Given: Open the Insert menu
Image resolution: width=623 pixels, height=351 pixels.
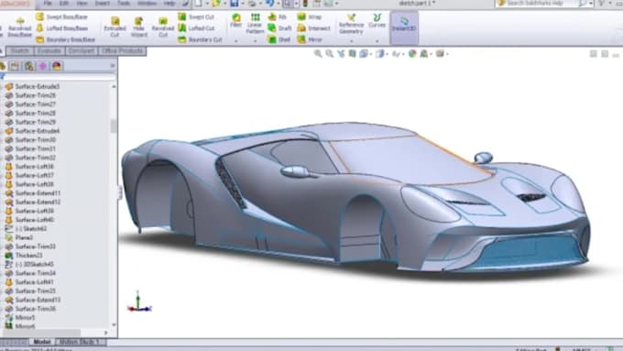Looking at the screenshot, I should click(103, 3).
